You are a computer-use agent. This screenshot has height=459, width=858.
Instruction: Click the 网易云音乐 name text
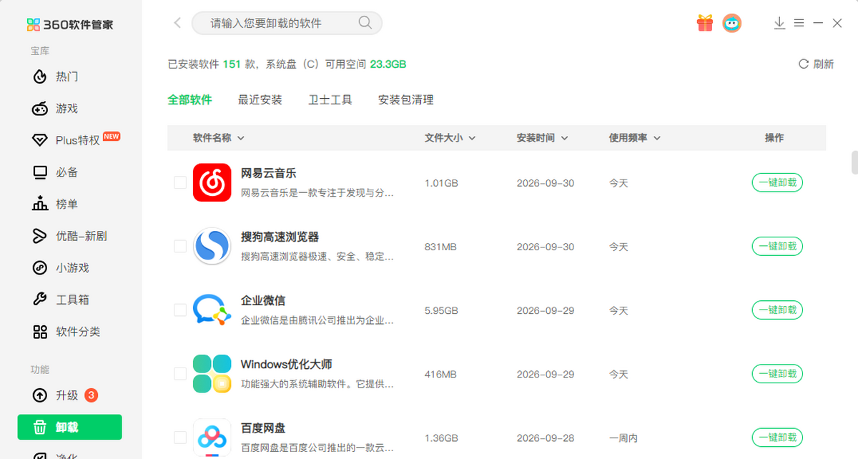pyautogui.click(x=268, y=173)
